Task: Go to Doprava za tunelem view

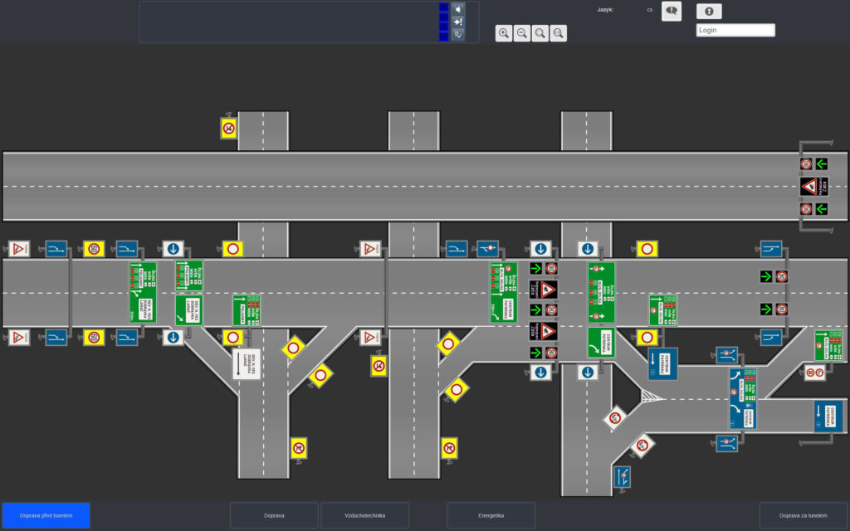Action: [x=803, y=515]
